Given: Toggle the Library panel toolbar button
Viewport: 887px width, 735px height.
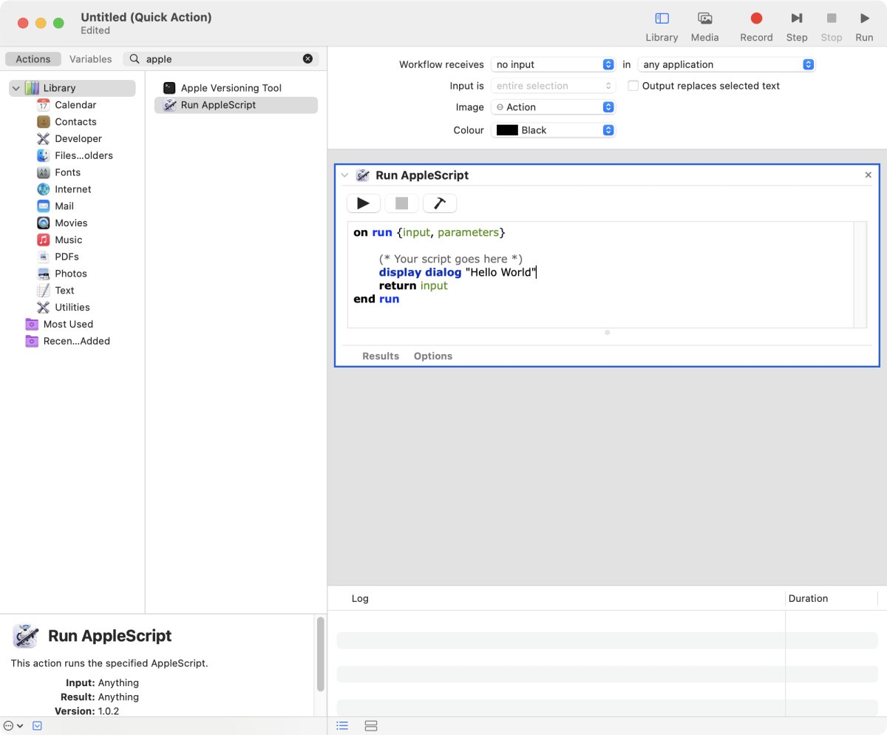Looking at the screenshot, I should pos(662,27).
